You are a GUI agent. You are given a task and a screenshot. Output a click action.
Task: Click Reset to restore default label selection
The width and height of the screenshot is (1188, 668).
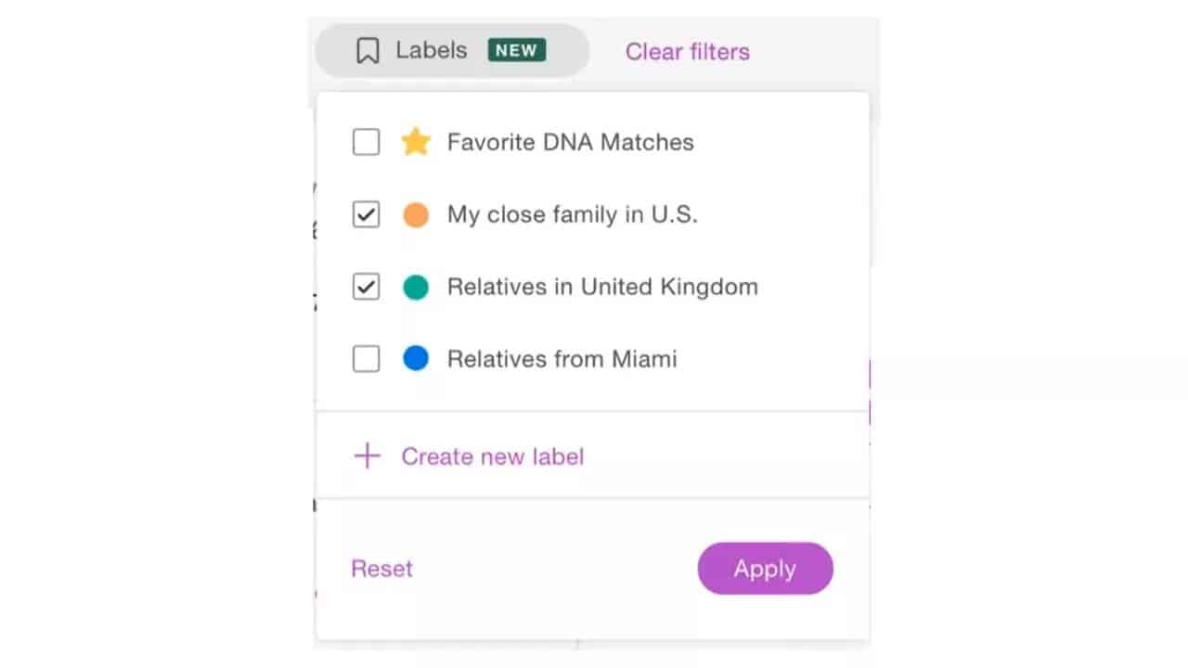381,568
